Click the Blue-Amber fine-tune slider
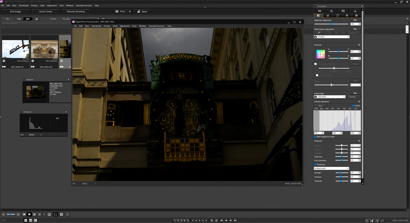Screen dimensions: 410x223 pos(339,52)
